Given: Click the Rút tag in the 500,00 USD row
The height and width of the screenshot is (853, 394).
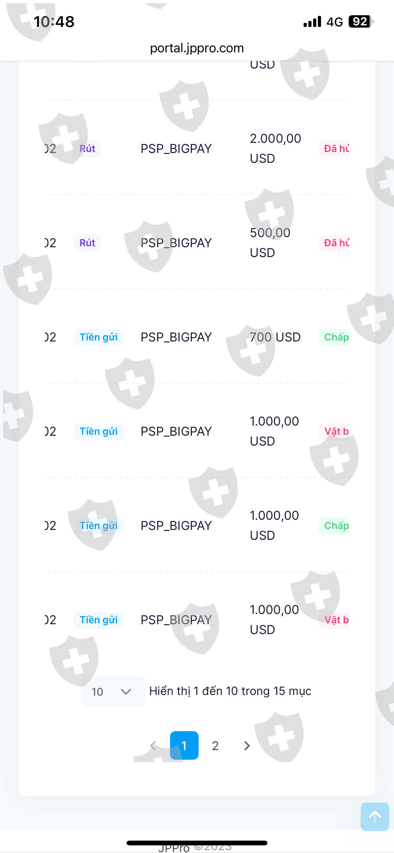Looking at the screenshot, I should (88, 243).
